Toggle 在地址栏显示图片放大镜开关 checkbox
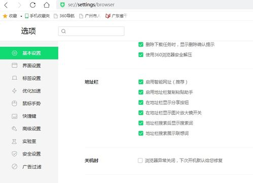253x183 pixels. point(141,113)
